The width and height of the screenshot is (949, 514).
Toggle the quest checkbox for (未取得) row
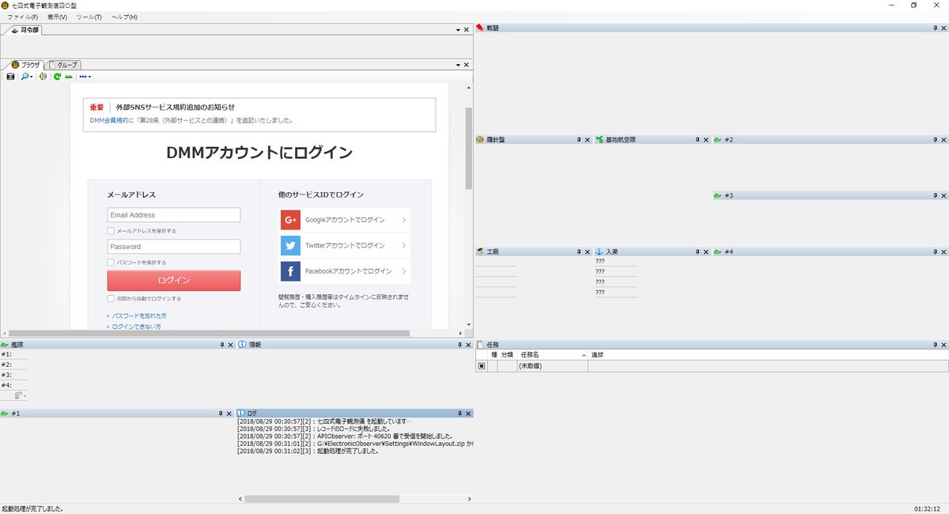(481, 366)
